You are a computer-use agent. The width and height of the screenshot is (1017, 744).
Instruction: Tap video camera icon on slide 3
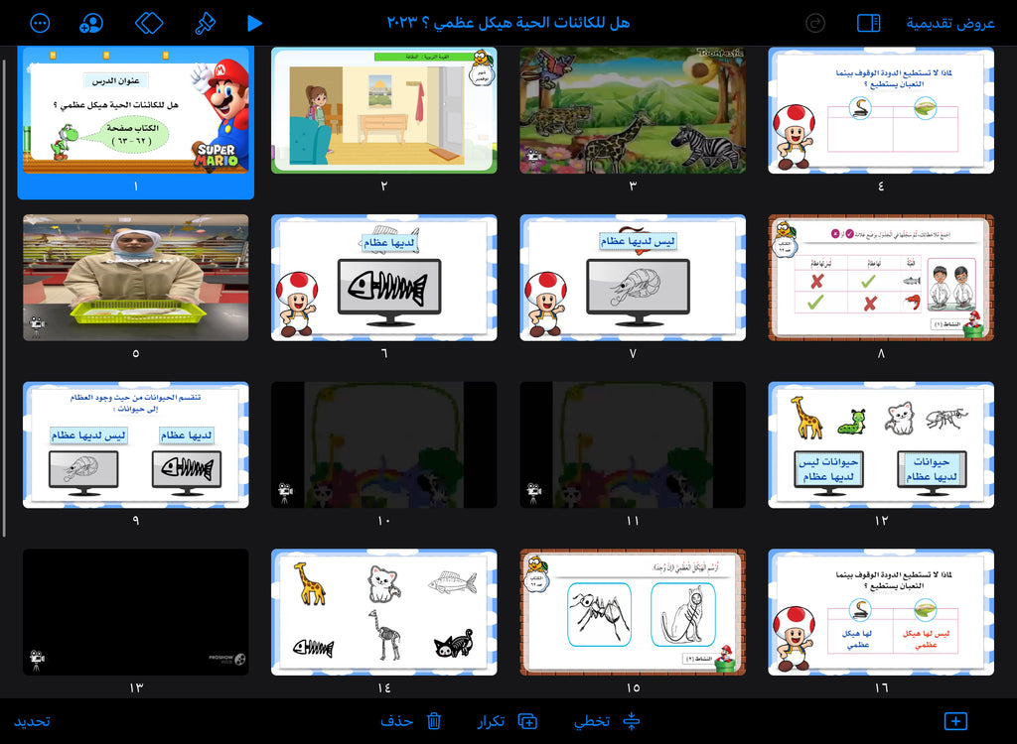[x=533, y=158]
